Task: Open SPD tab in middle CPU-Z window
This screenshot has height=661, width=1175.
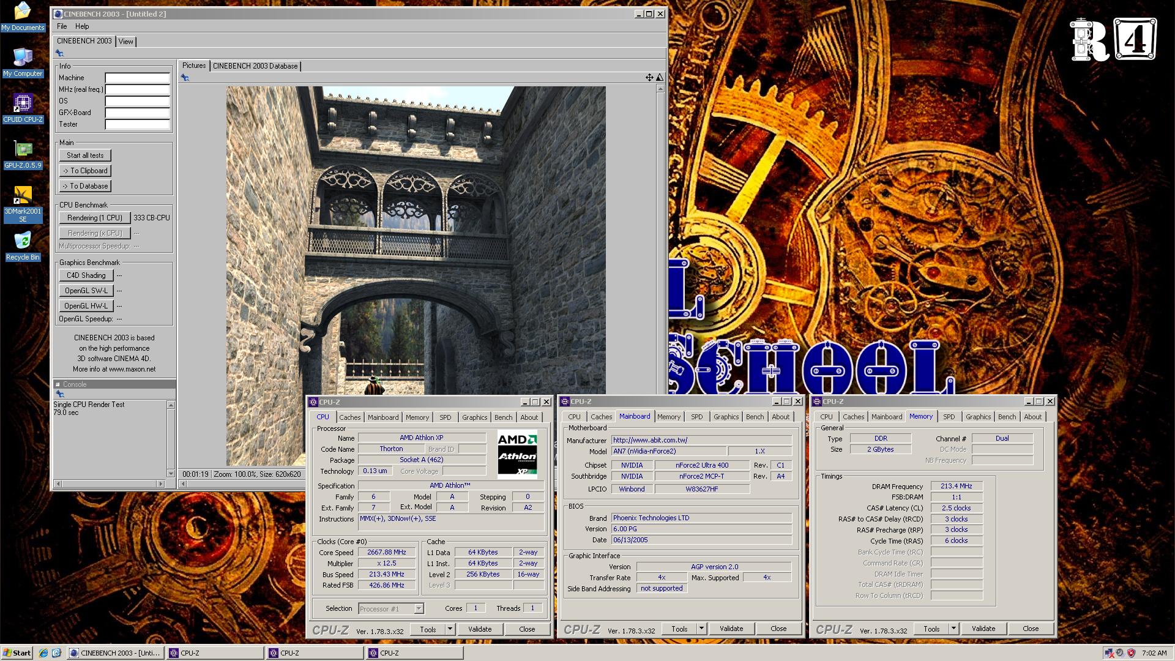Action: pyautogui.click(x=697, y=417)
